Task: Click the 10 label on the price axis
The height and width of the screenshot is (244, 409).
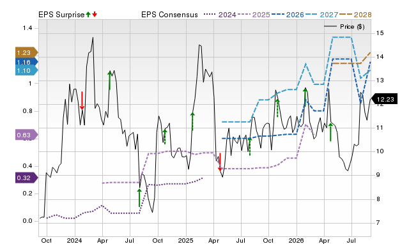Action: click(380, 151)
